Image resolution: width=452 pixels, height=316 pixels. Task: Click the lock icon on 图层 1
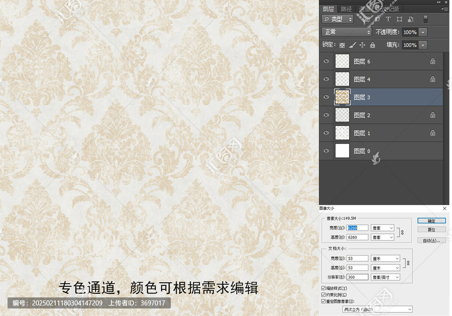433,133
